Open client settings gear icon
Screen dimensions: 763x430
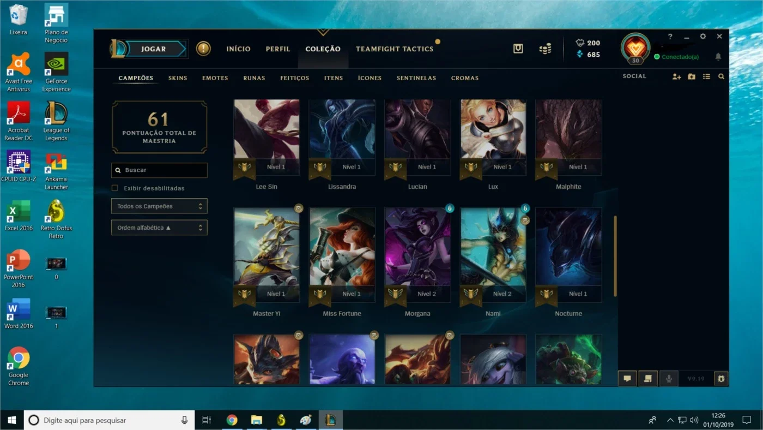point(703,37)
